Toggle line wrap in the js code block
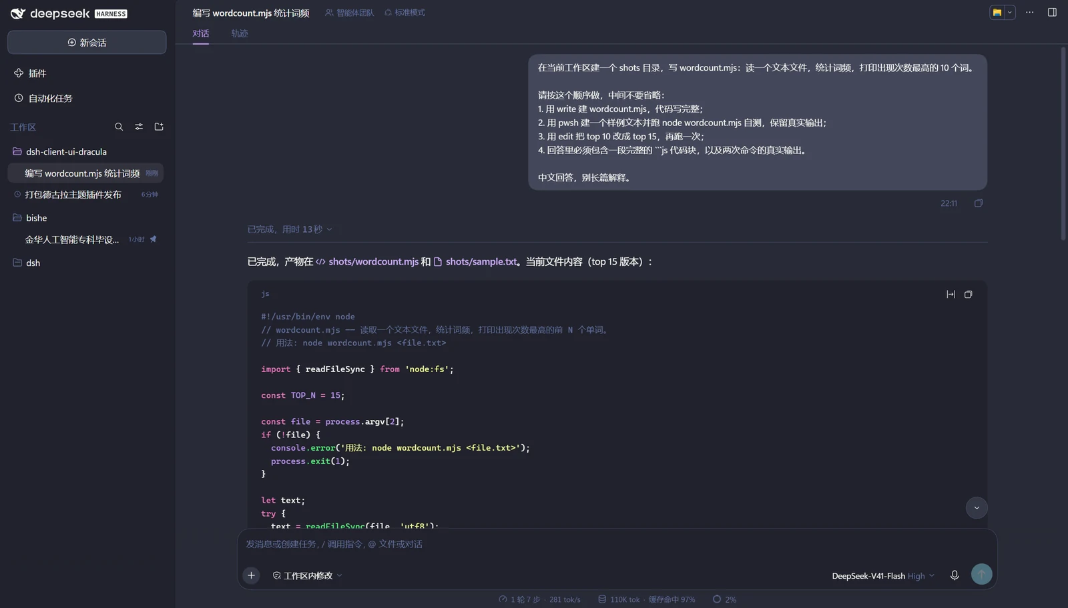 click(951, 294)
